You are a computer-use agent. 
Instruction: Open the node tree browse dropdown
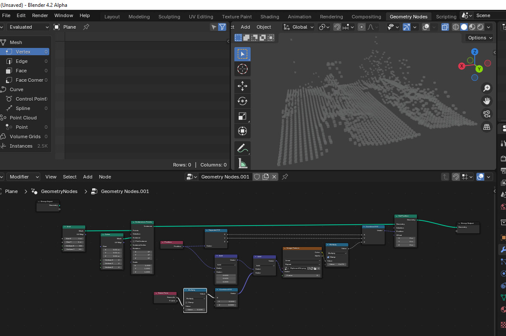[x=192, y=177]
